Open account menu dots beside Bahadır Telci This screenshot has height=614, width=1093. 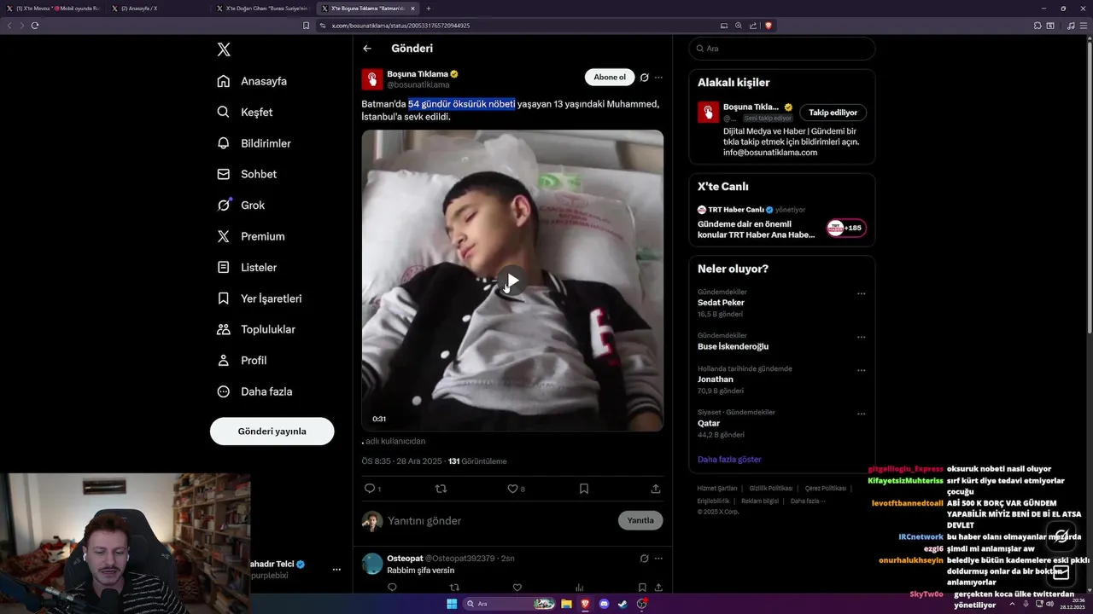336,570
